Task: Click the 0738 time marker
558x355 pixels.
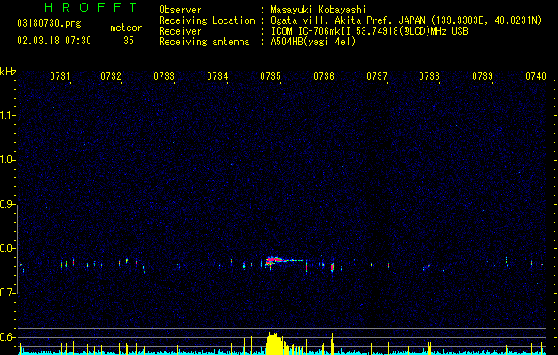Action: pos(429,76)
